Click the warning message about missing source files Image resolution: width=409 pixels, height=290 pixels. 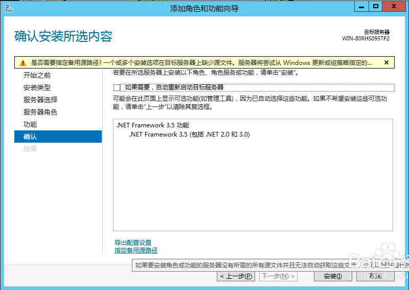(201, 62)
